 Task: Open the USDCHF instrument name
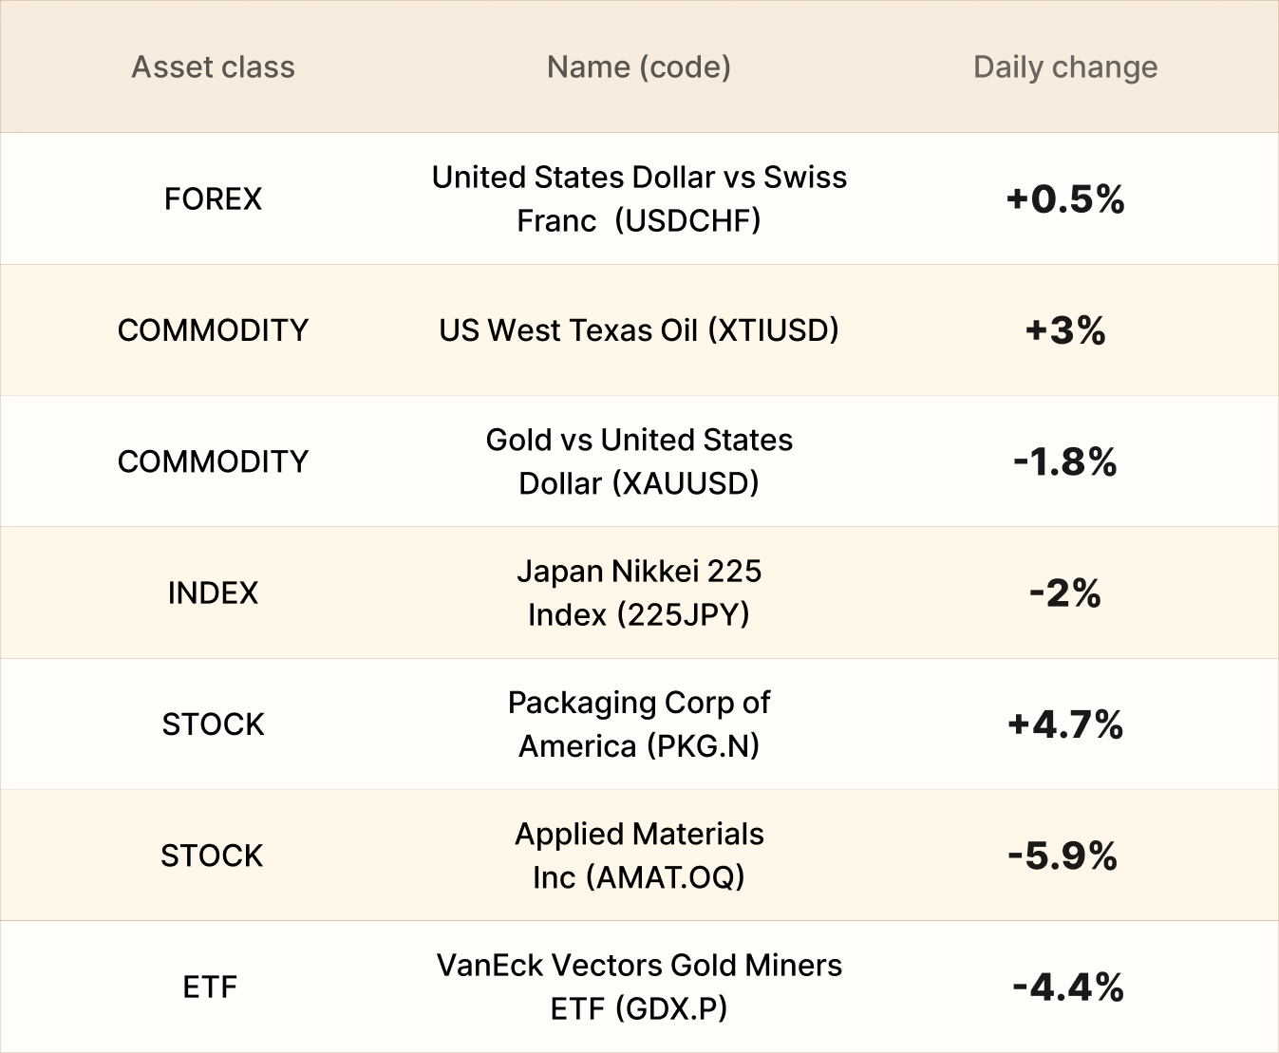(x=639, y=198)
